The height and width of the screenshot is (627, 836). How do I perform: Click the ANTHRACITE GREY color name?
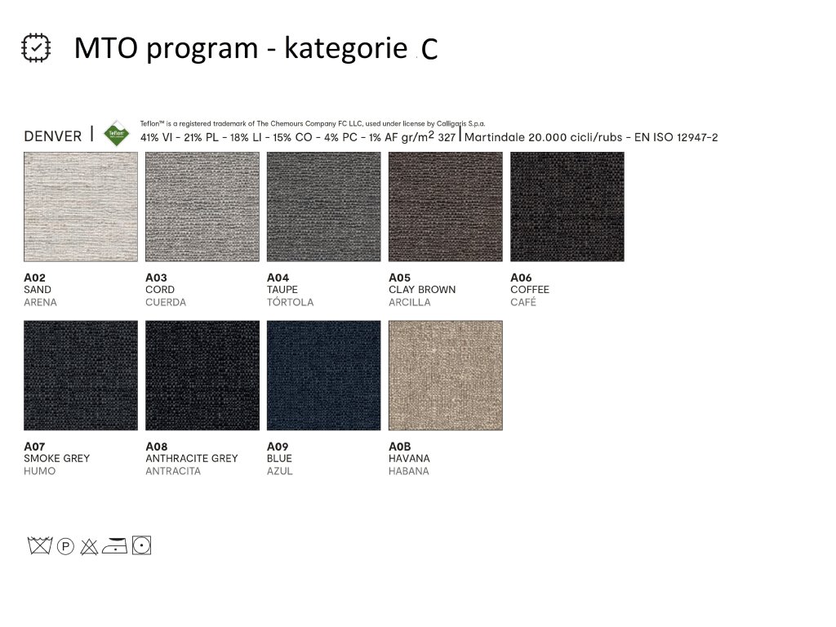191,459
